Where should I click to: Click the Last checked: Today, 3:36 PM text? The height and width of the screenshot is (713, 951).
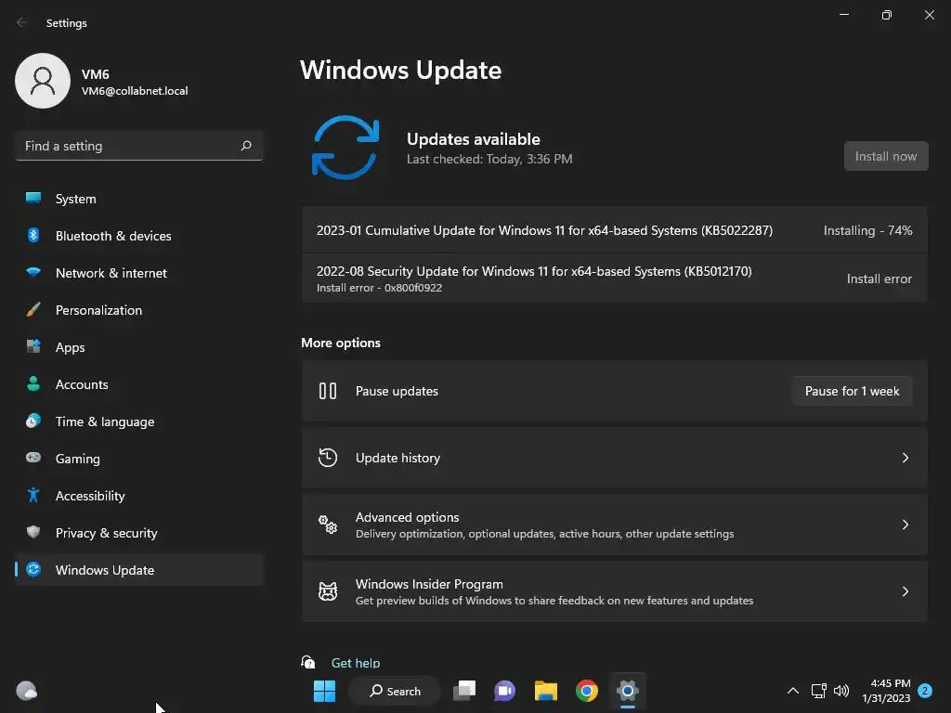(x=489, y=159)
